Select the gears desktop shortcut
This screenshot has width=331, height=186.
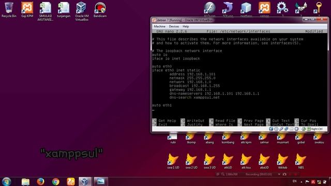(282, 9)
